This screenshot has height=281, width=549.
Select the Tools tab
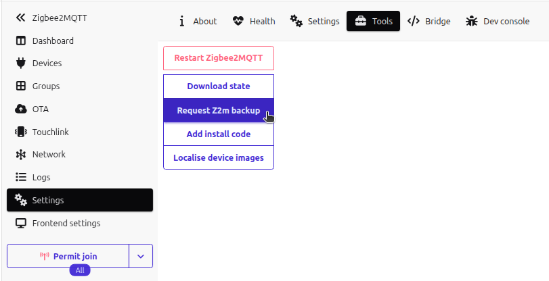pyautogui.click(x=373, y=22)
